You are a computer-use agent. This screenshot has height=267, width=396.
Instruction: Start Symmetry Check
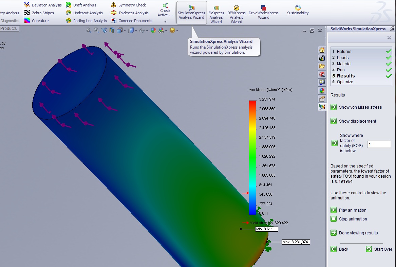[129, 5]
